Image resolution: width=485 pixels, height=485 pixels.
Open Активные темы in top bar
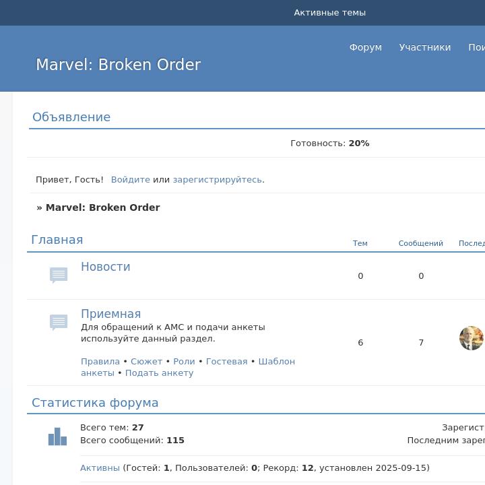pos(329,13)
